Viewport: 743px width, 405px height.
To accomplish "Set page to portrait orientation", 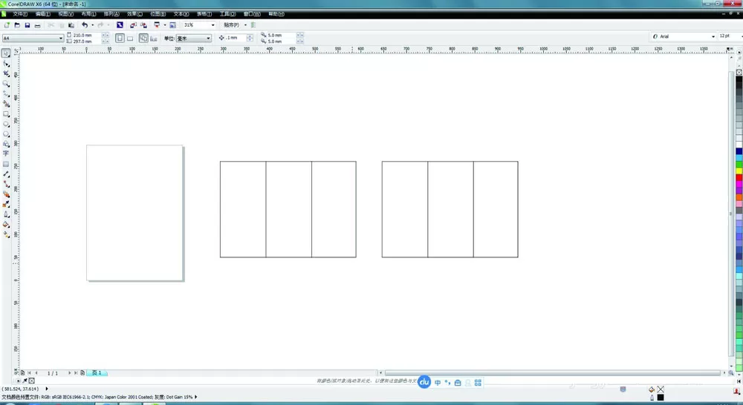I will (x=120, y=39).
